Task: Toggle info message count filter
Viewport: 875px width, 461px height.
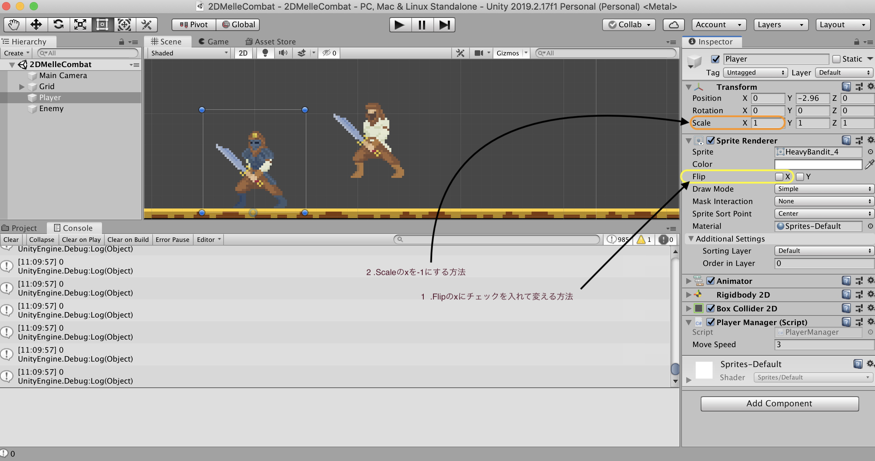Action: click(618, 239)
